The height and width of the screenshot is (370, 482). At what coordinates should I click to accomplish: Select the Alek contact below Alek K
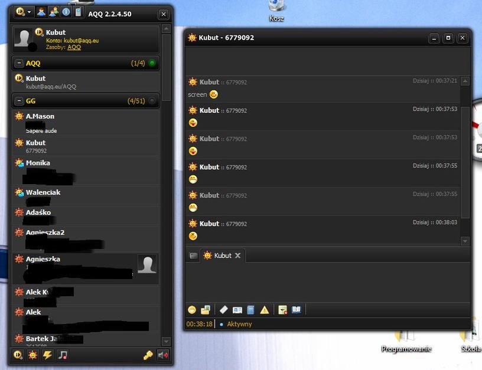coord(86,319)
